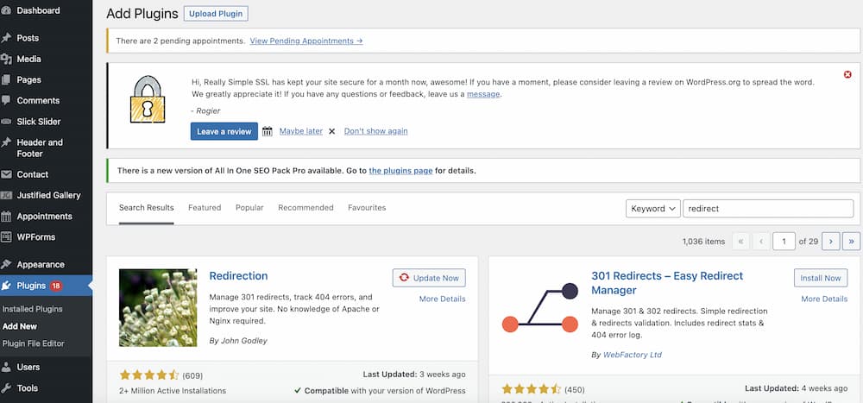This screenshot has width=863, height=403.
Task: Click the Don't show again link
Action: pos(376,131)
